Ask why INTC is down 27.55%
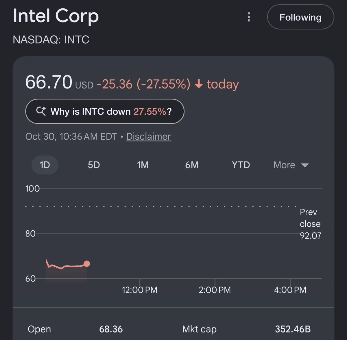347x340 pixels. tap(105, 111)
